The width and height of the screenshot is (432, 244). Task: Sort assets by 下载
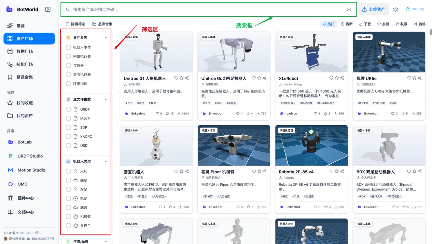click(x=365, y=24)
